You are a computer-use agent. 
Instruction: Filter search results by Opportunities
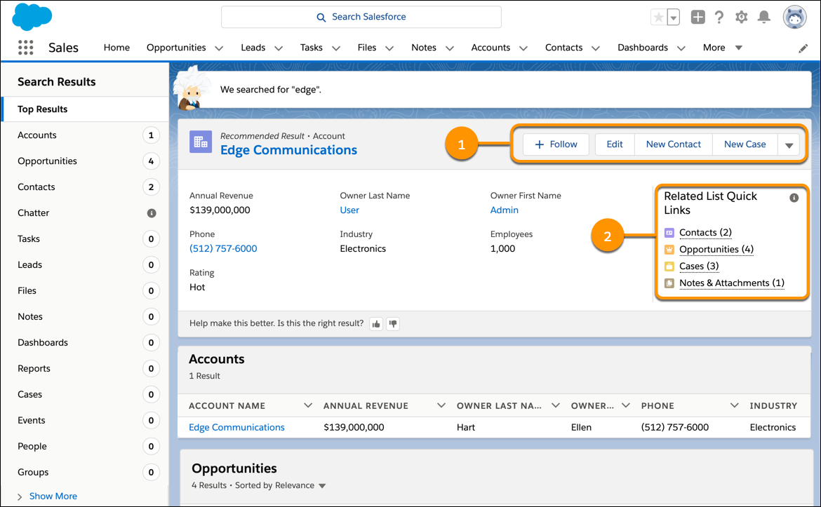click(86, 161)
